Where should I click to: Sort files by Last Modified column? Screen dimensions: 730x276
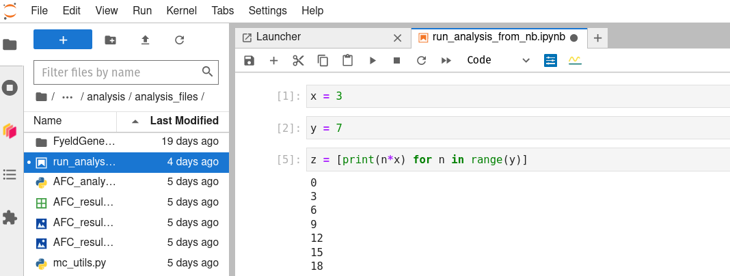coord(185,121)
